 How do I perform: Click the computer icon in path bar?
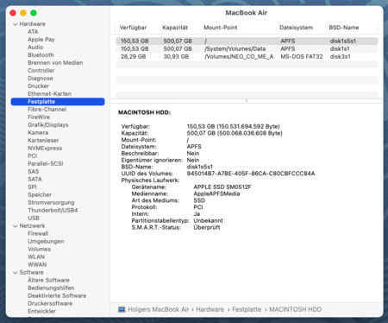(x=122, y=310)
